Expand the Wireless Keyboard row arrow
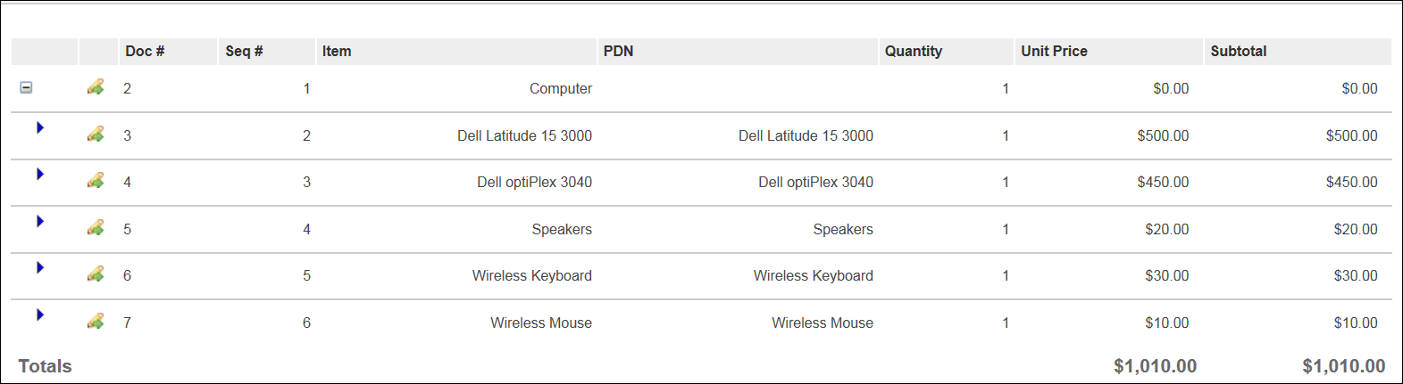The height and width of the screenshot is (384, 1403). pos(40,267)
